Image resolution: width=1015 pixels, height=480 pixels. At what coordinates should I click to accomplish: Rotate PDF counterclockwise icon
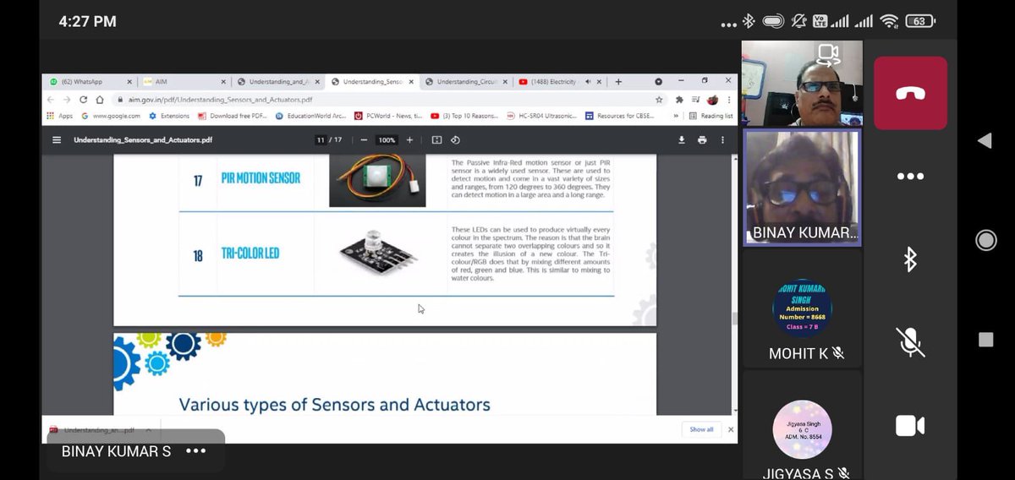tap(455, 139)
